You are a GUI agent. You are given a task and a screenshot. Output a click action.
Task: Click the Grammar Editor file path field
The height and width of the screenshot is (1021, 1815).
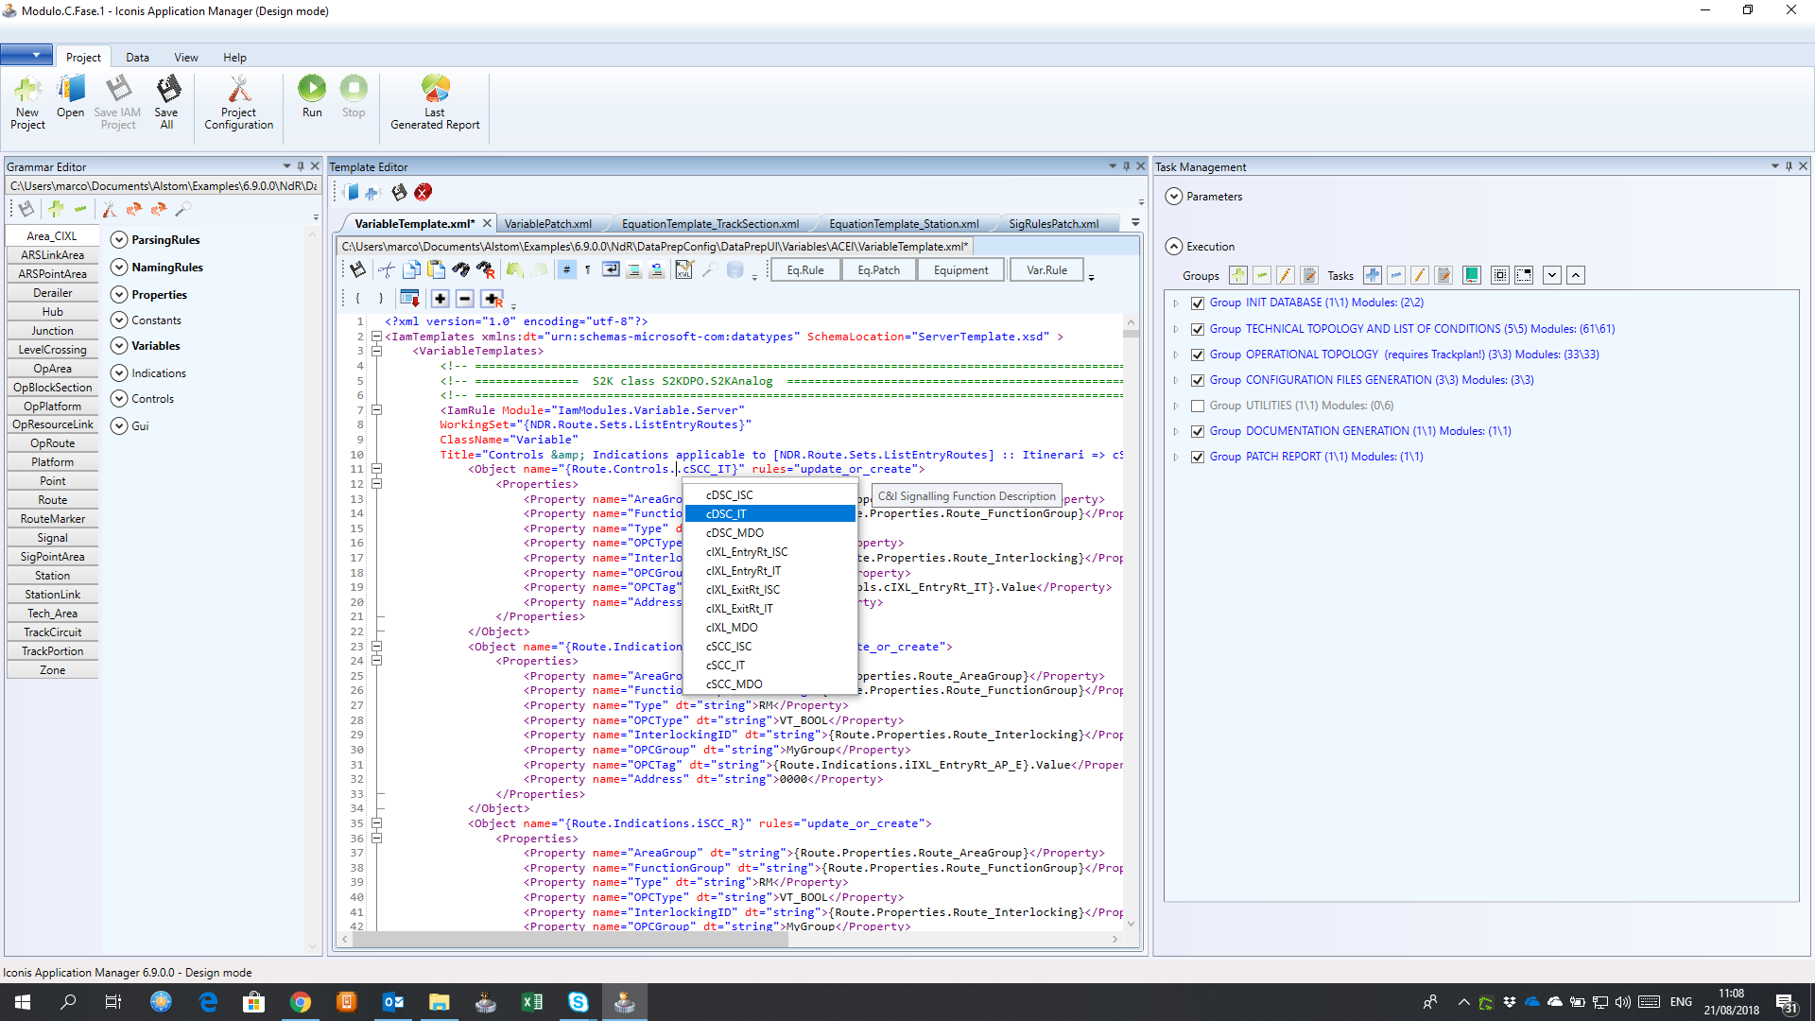click(x=164, y=186)
